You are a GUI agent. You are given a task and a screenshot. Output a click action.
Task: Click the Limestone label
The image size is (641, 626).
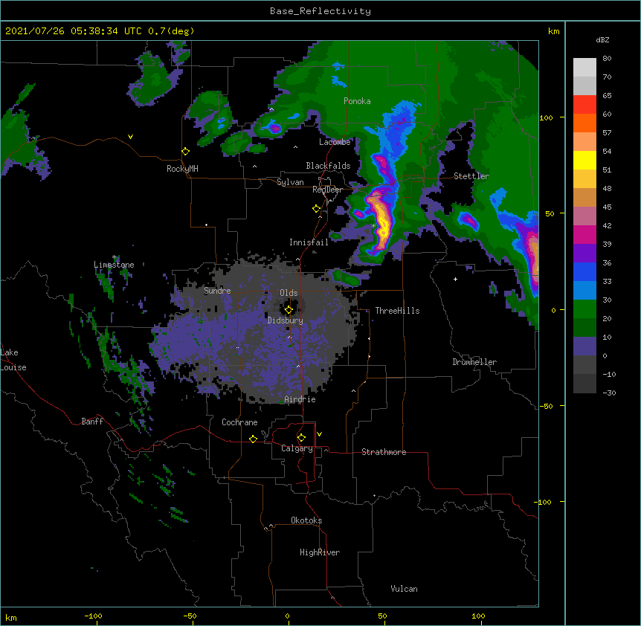coord(114,265)
